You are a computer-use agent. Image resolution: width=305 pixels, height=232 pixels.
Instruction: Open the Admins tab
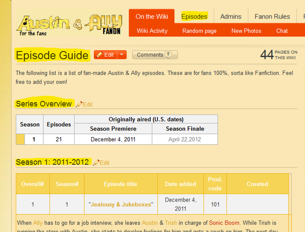point(231,16)
